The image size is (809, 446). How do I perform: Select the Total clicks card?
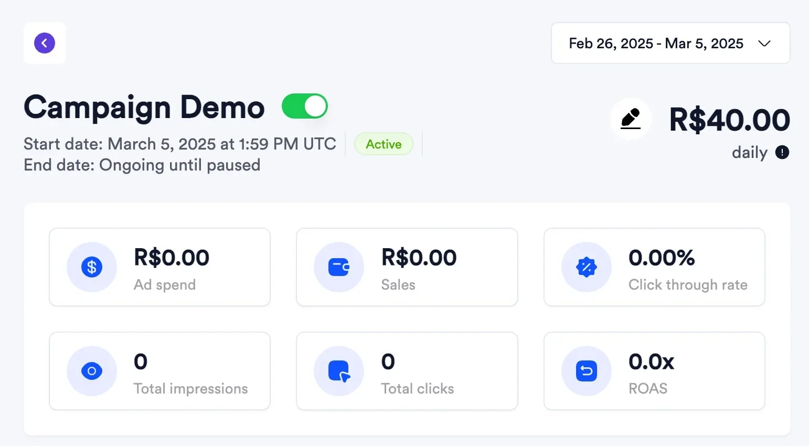coord(407,371)
